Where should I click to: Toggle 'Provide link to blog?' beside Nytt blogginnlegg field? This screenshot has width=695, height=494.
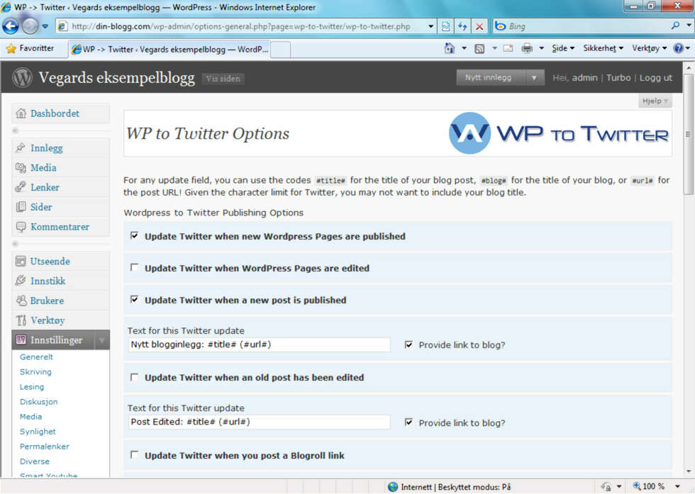click(408, 344)
